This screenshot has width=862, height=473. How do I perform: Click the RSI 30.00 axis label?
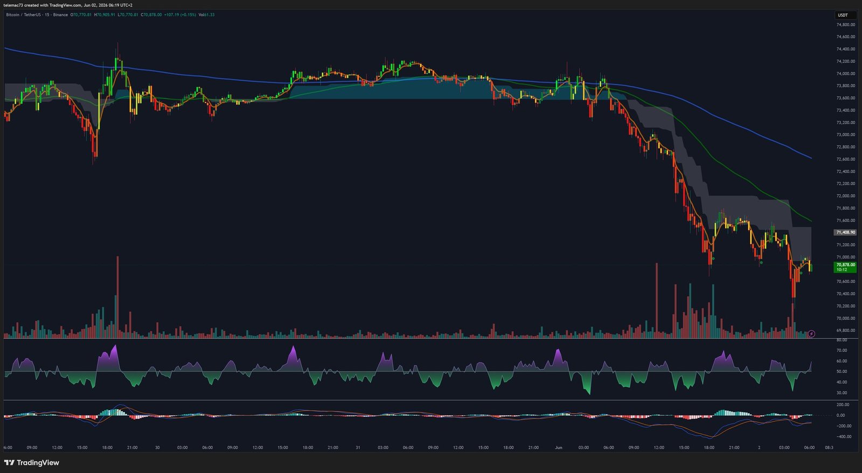842,393
